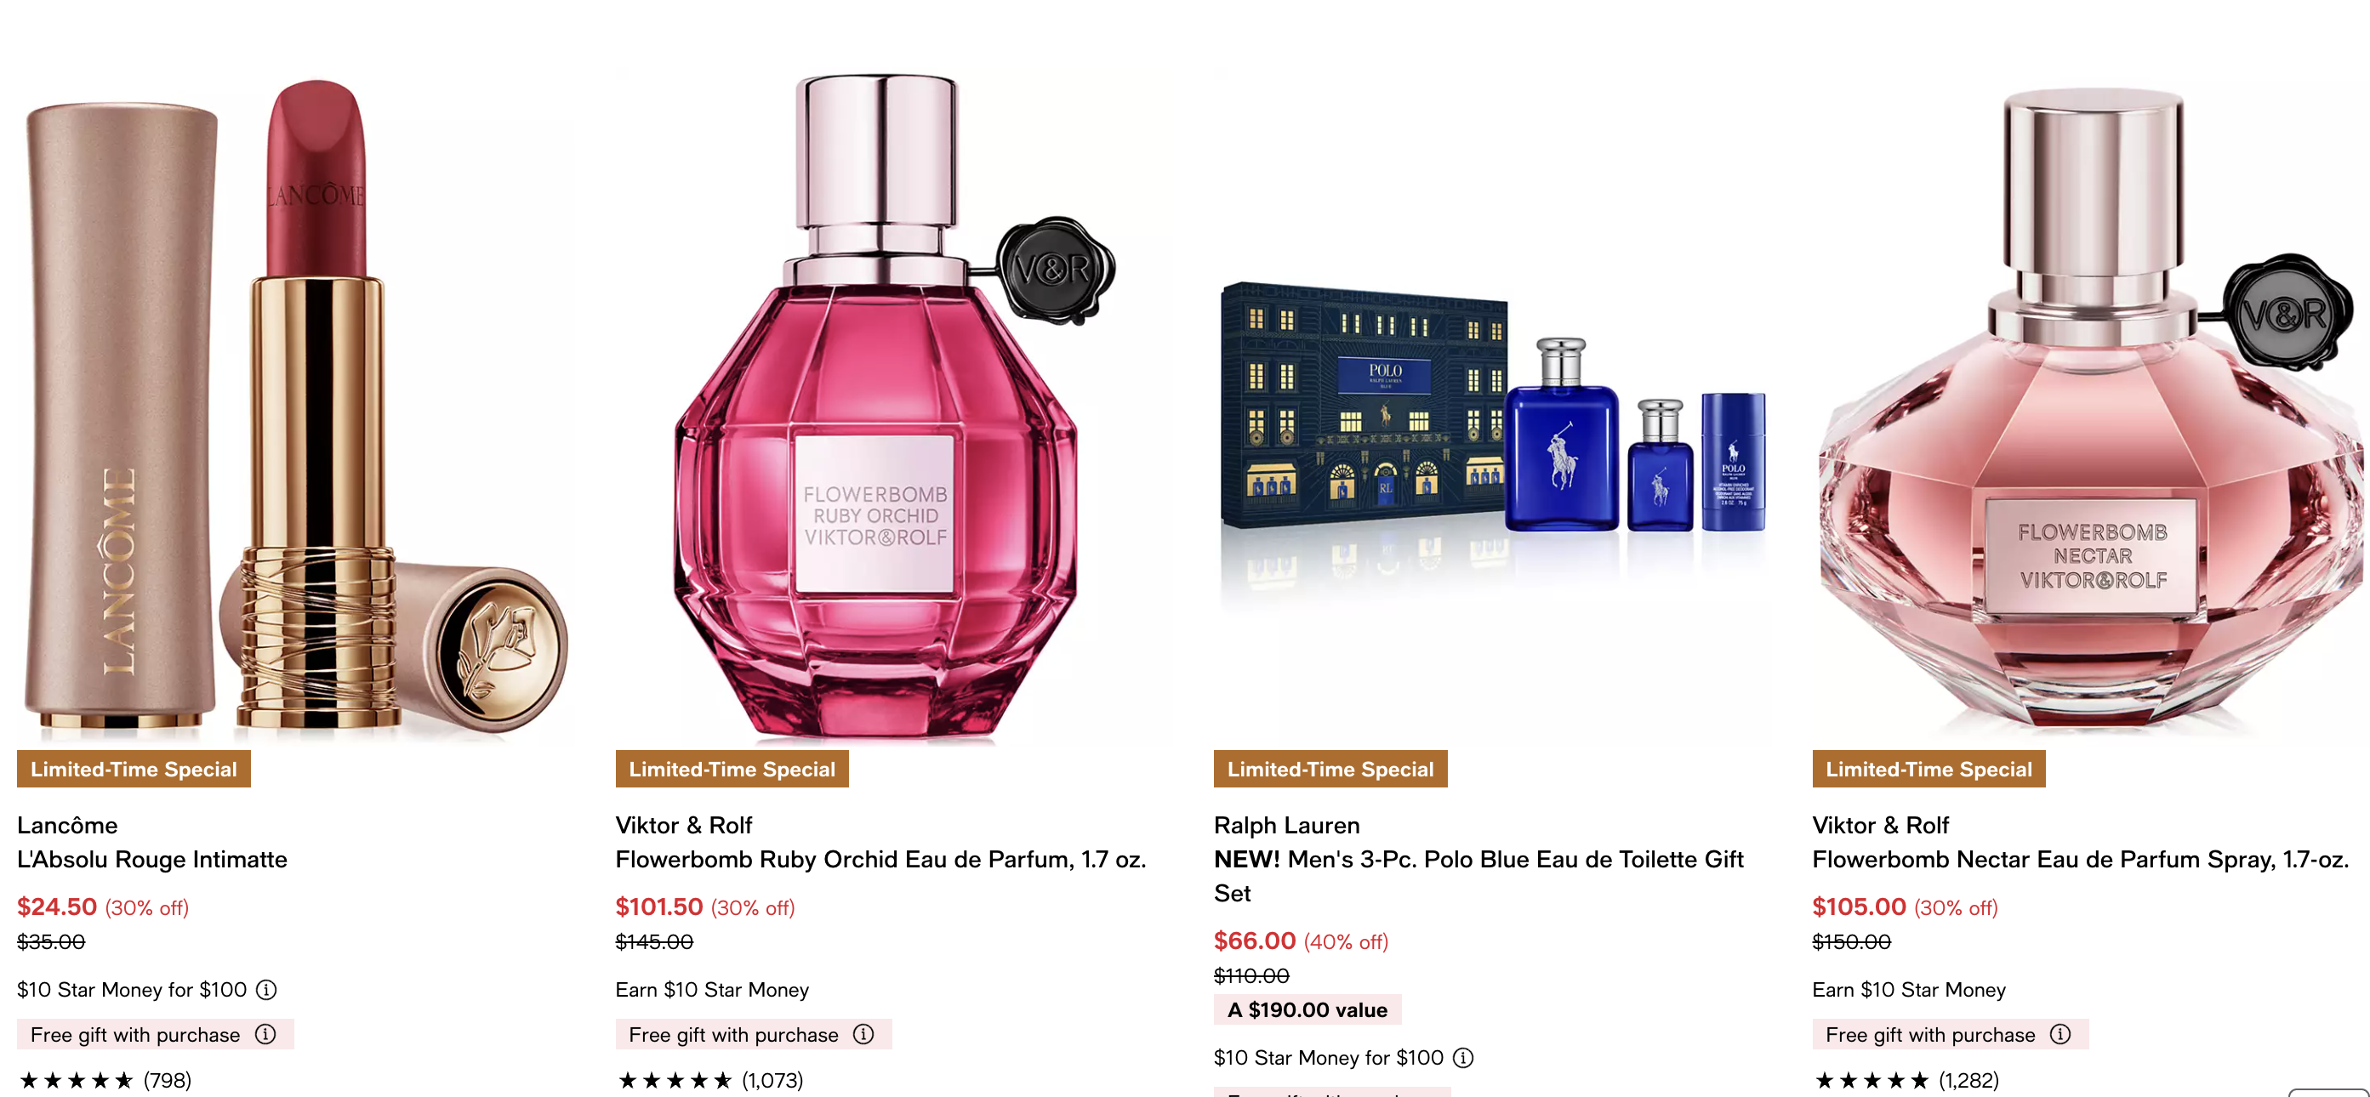Open Flowerbomb Nectar Eau de Parfum Spray link

tap(2080, 859)
